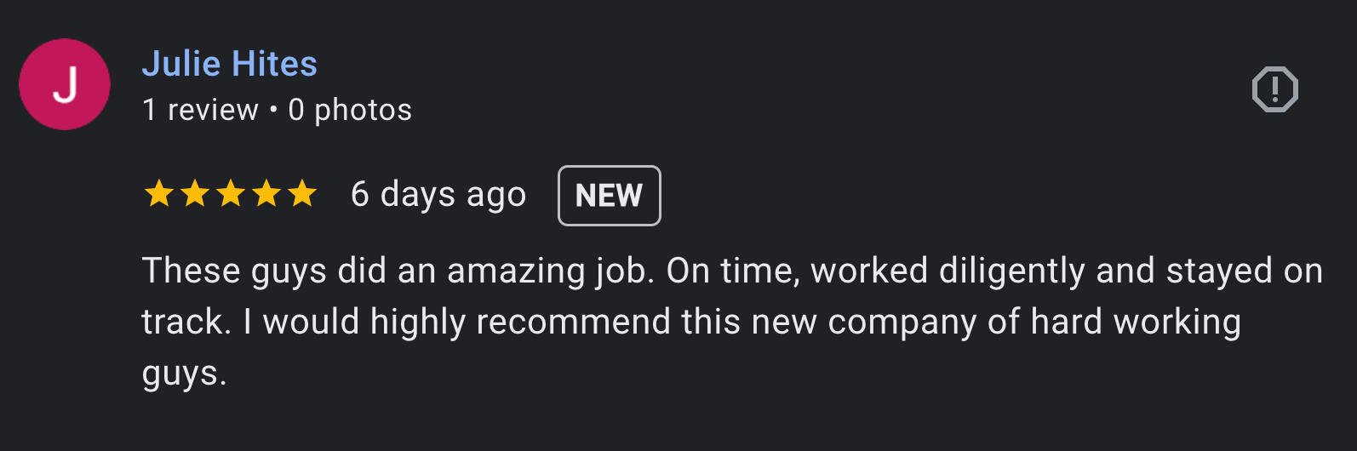1357x451 pixels.
Task: Open the Julie Hites profile link
Action: 229,64
